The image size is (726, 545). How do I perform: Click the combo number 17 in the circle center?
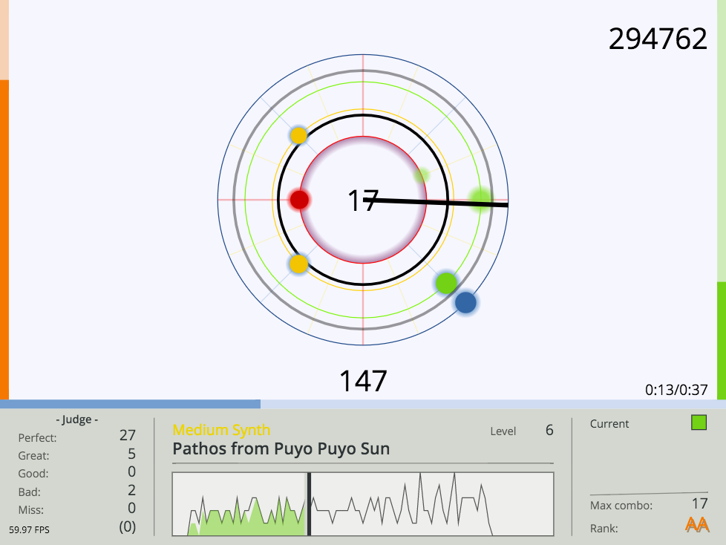(x=363, y=201)
